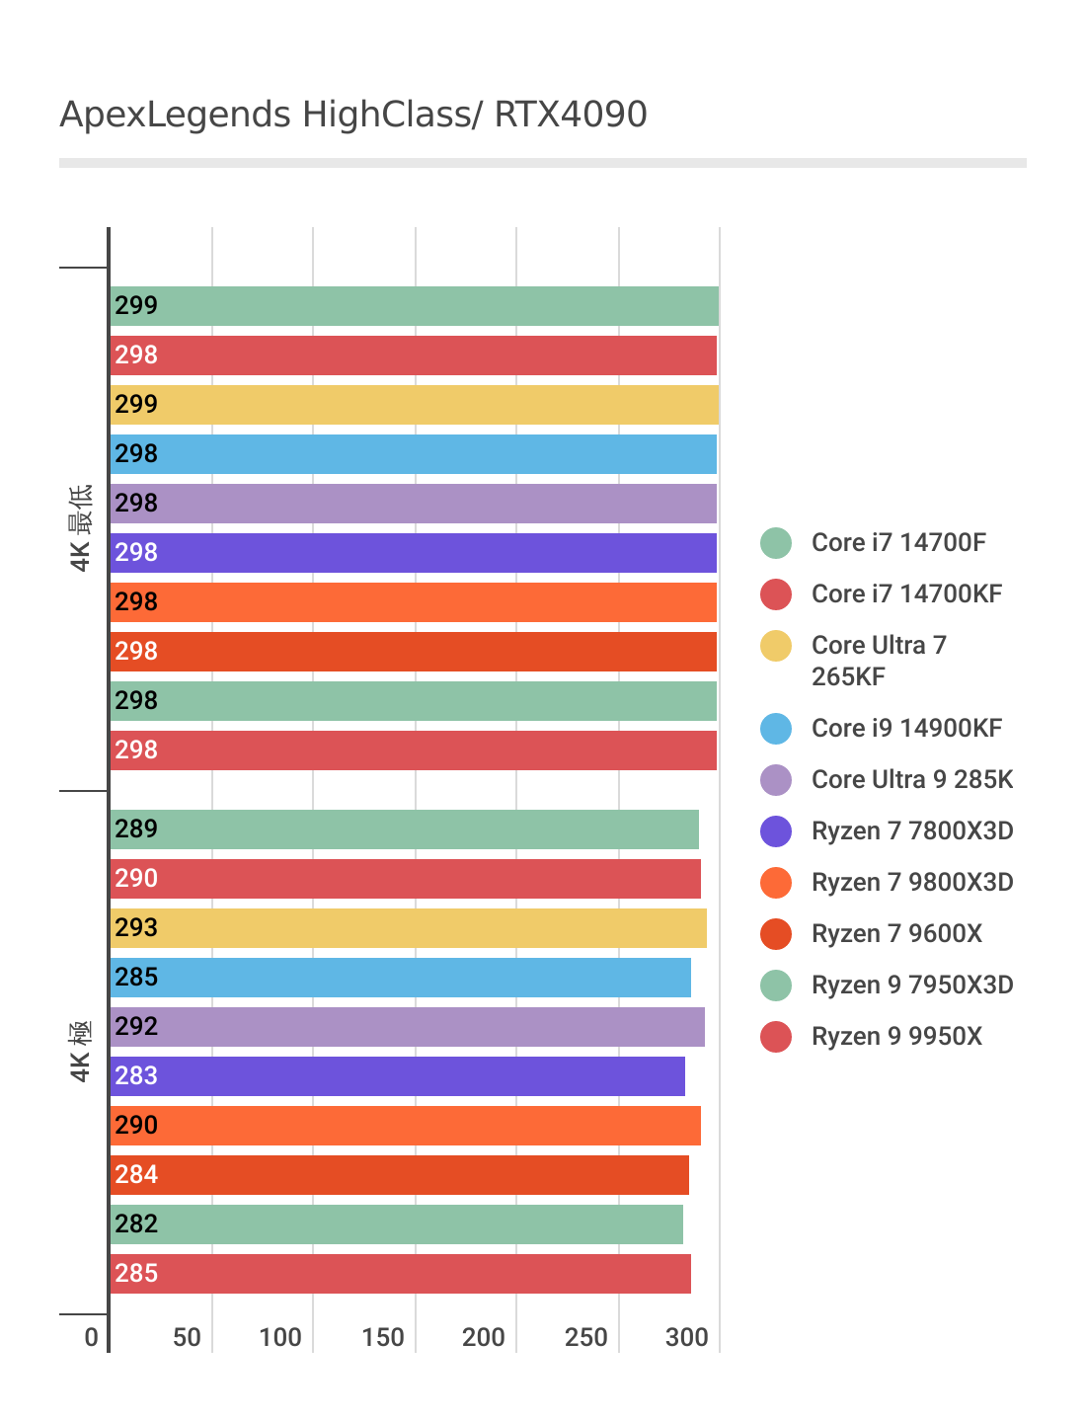Click the Ryzen 7 7800X3D legend color dot
The height and width of the screenshot is (1420, 1086).
(x=776, y=831)
